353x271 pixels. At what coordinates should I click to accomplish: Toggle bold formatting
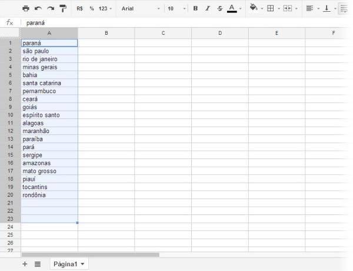click(195, 8)
